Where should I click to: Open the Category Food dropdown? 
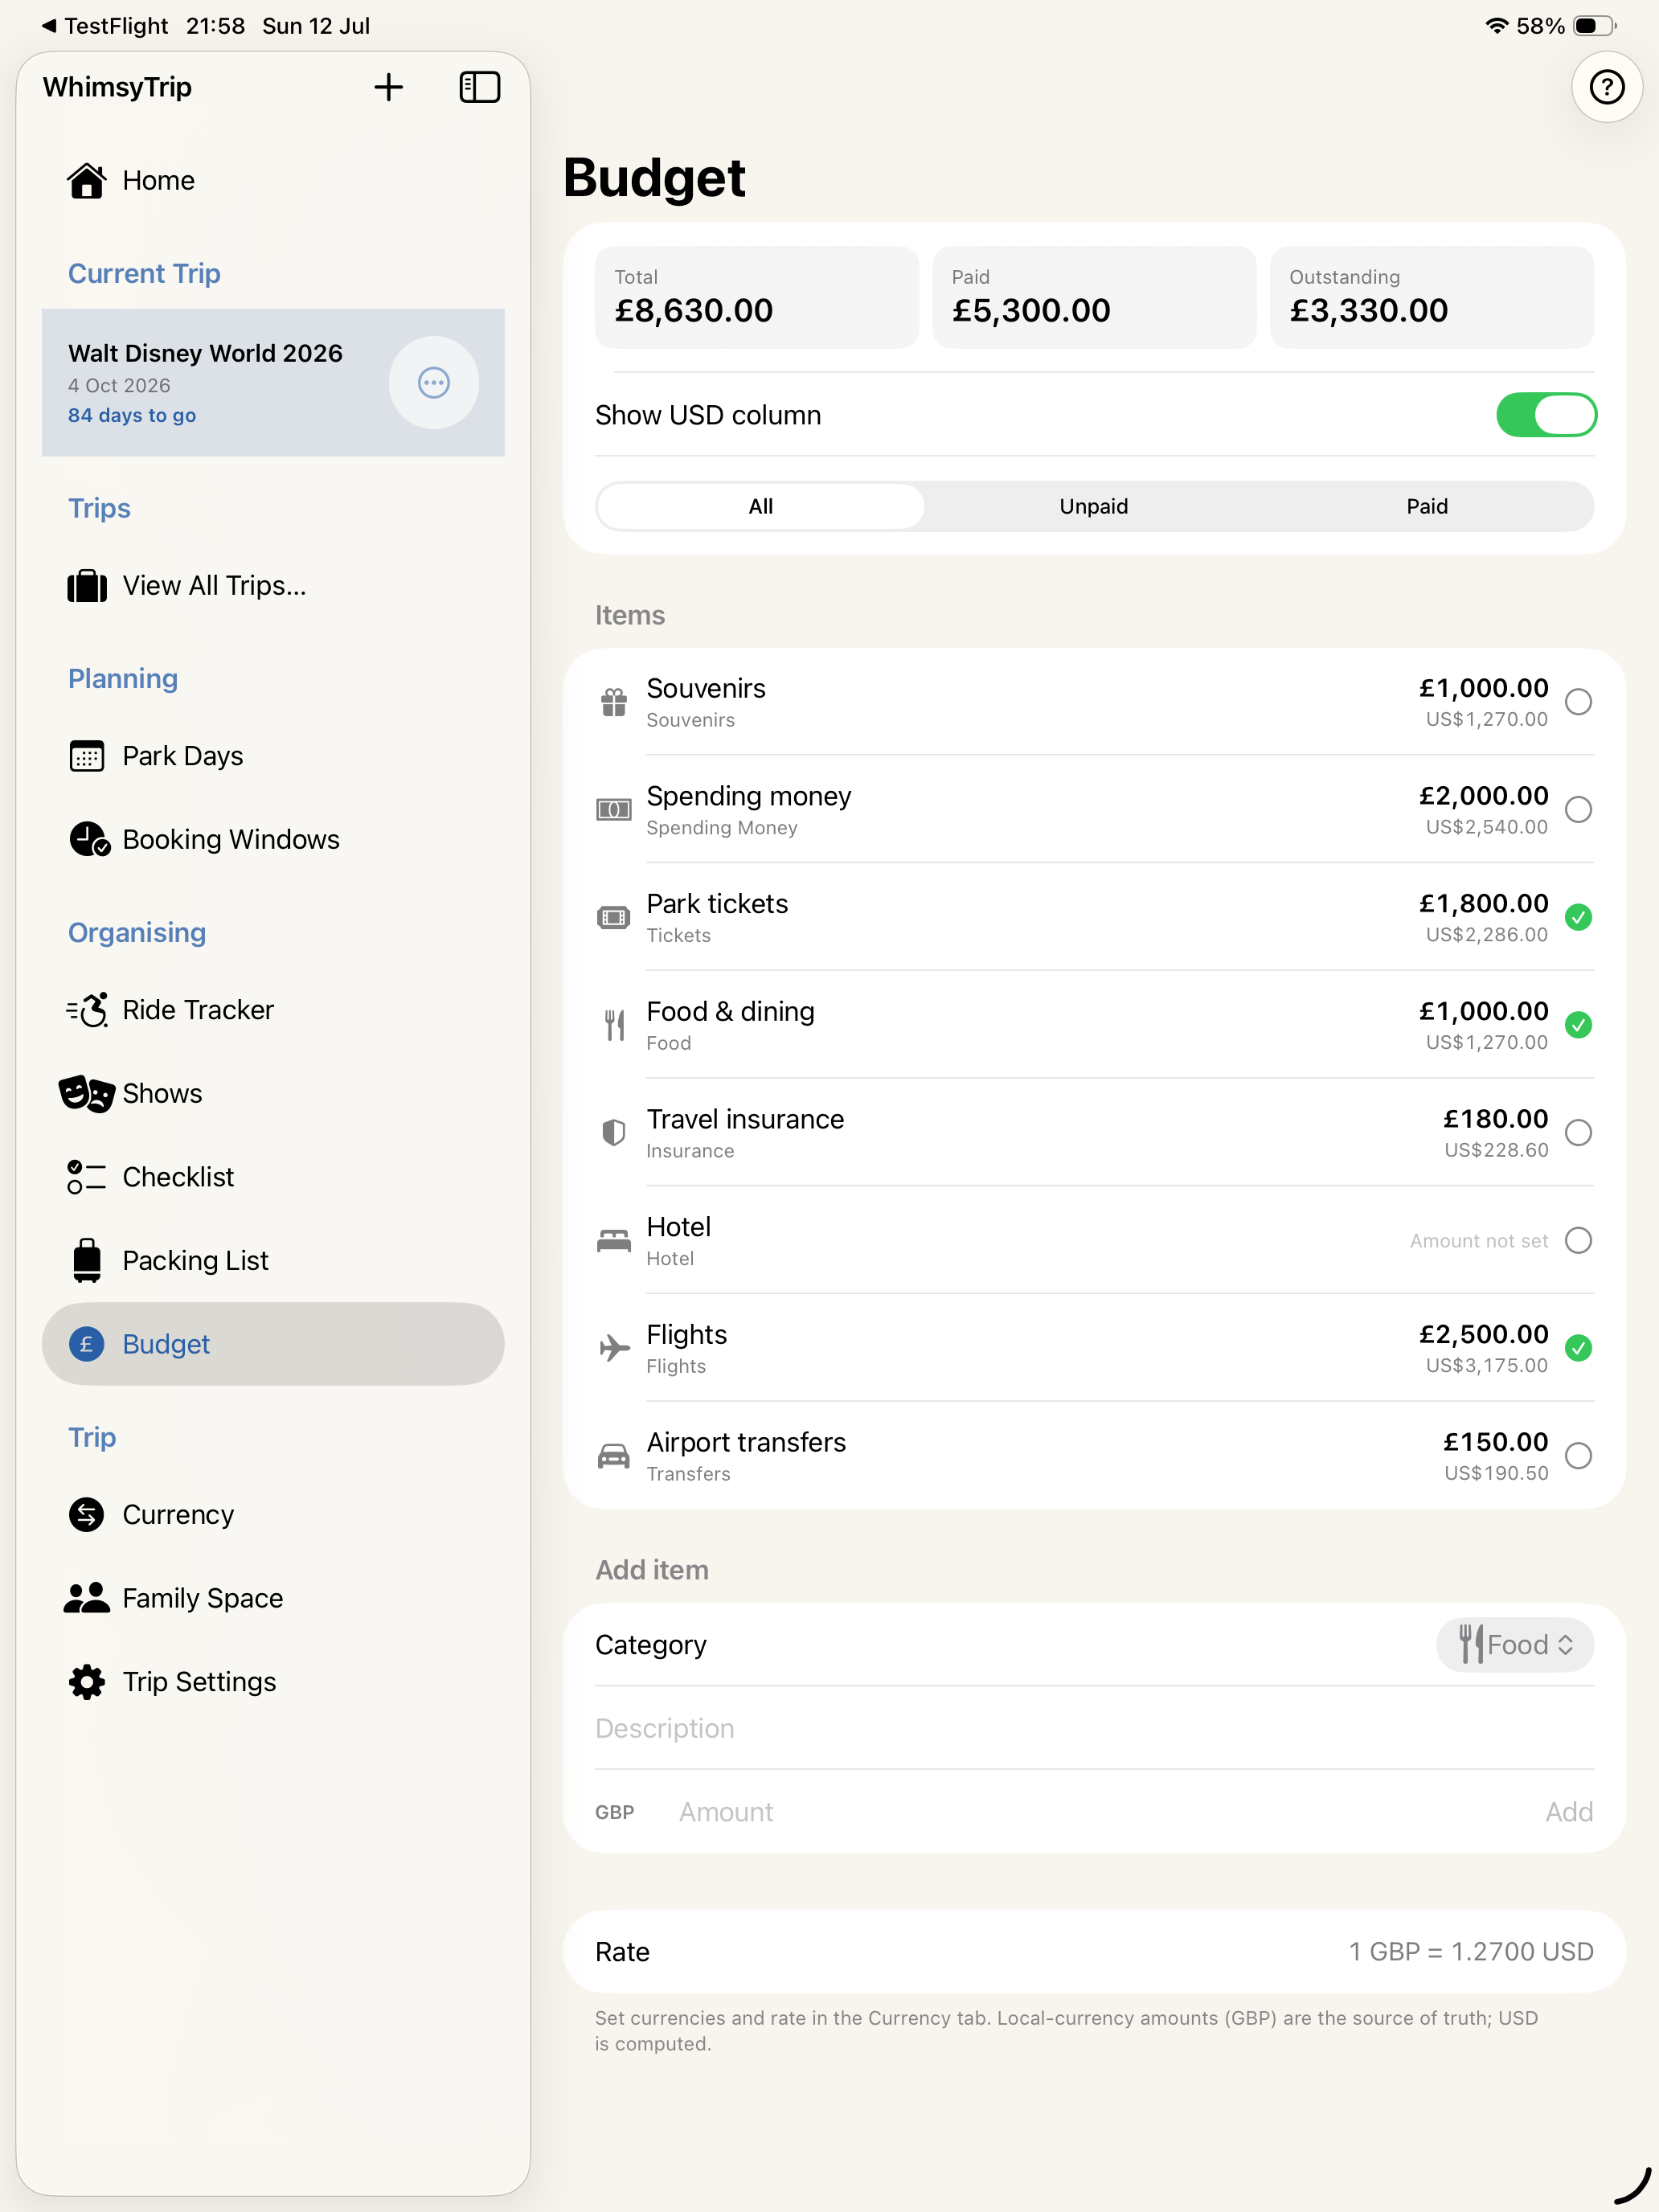tap(1515, 1645)
